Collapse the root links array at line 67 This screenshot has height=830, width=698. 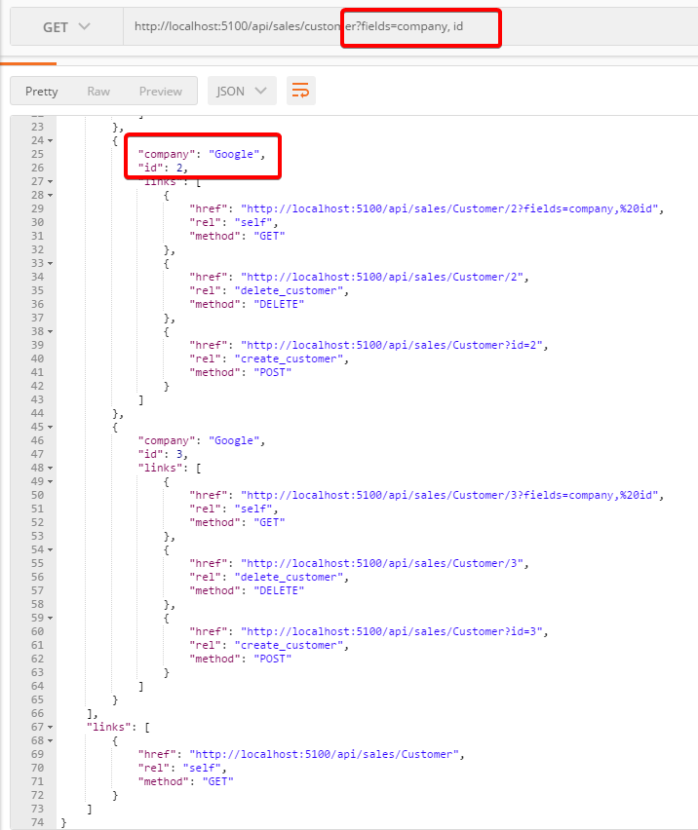tap(51, 728)
